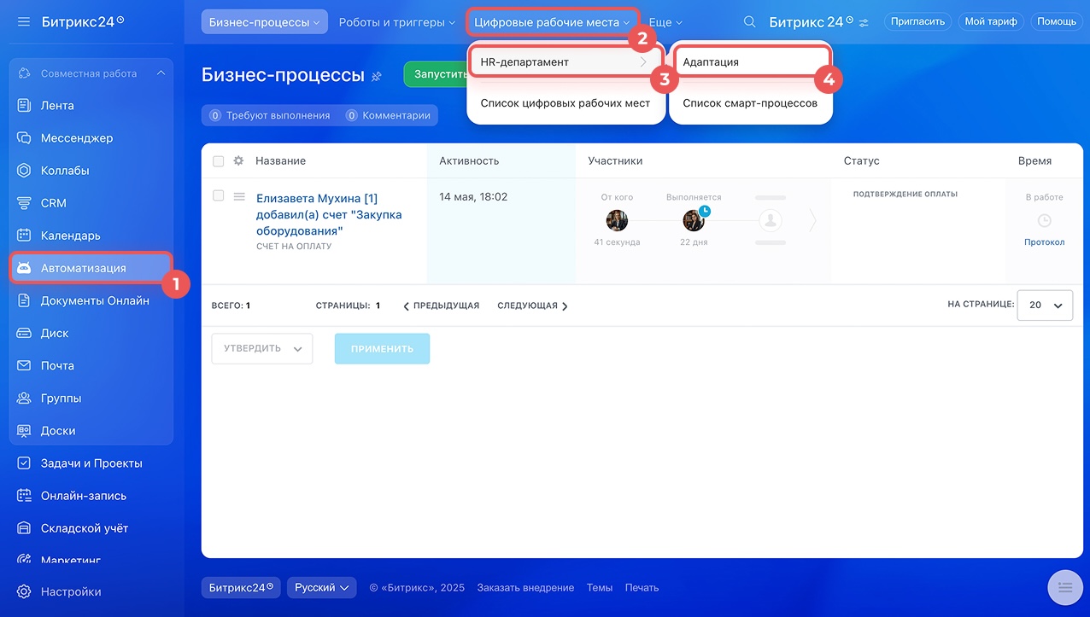Screen dimensions: 1090x617
Task: Toggle the select-all checkbox in table header
Action: (x=219, y=161)
